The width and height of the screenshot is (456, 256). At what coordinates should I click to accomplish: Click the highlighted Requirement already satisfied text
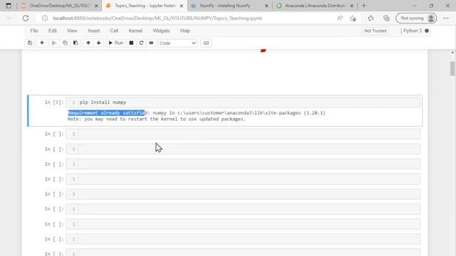(x=106, y=113)
